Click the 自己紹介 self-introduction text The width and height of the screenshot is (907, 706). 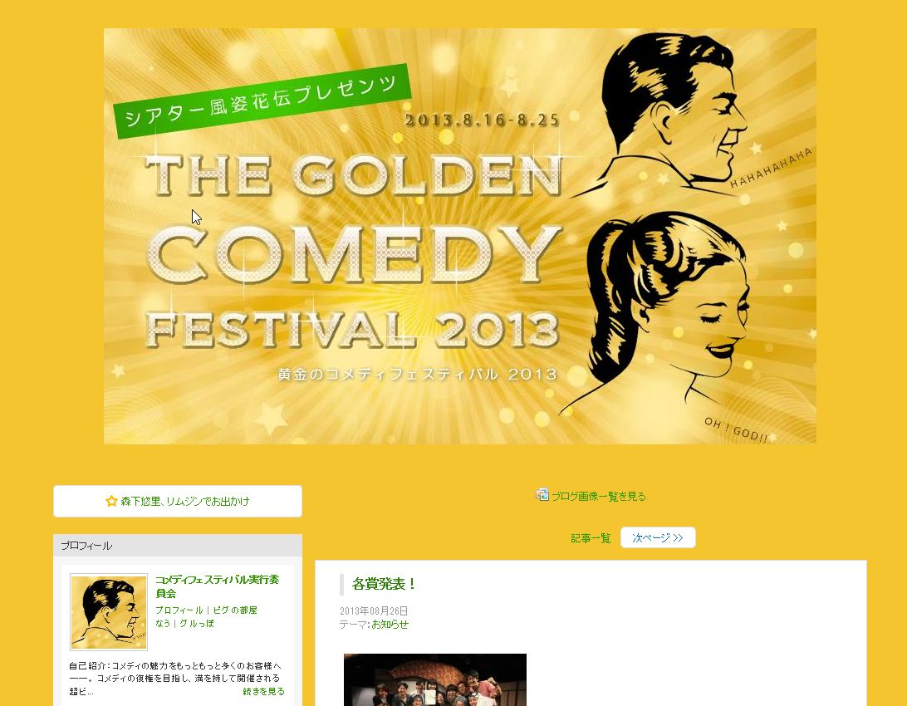pyautogui.click(x=174, y=679)
